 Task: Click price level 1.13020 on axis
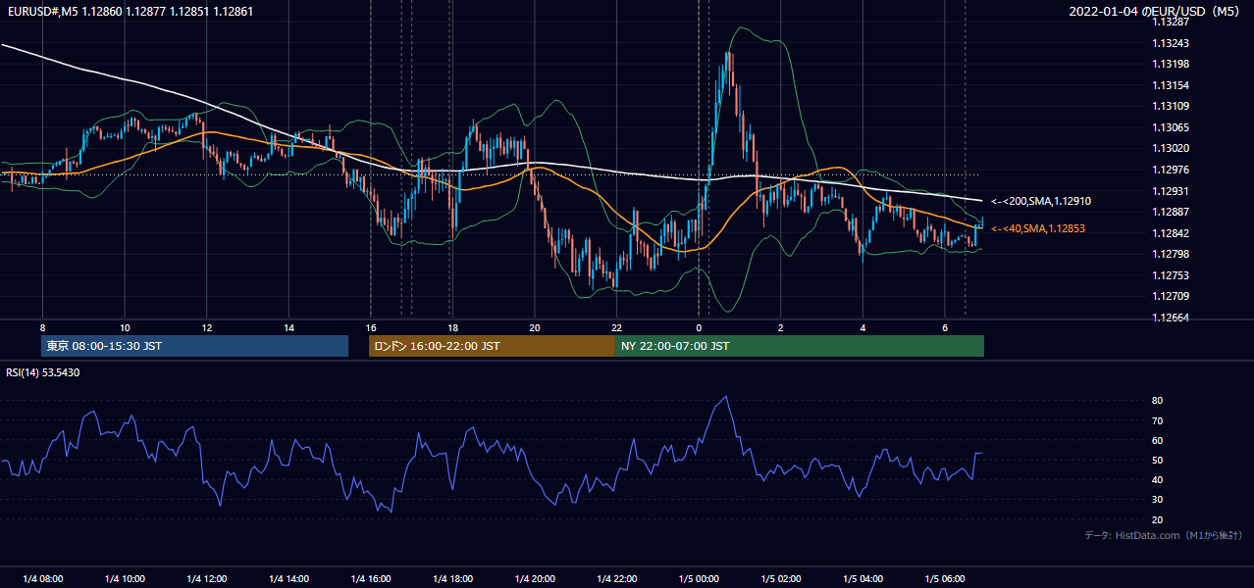(x=1171, y=148)
